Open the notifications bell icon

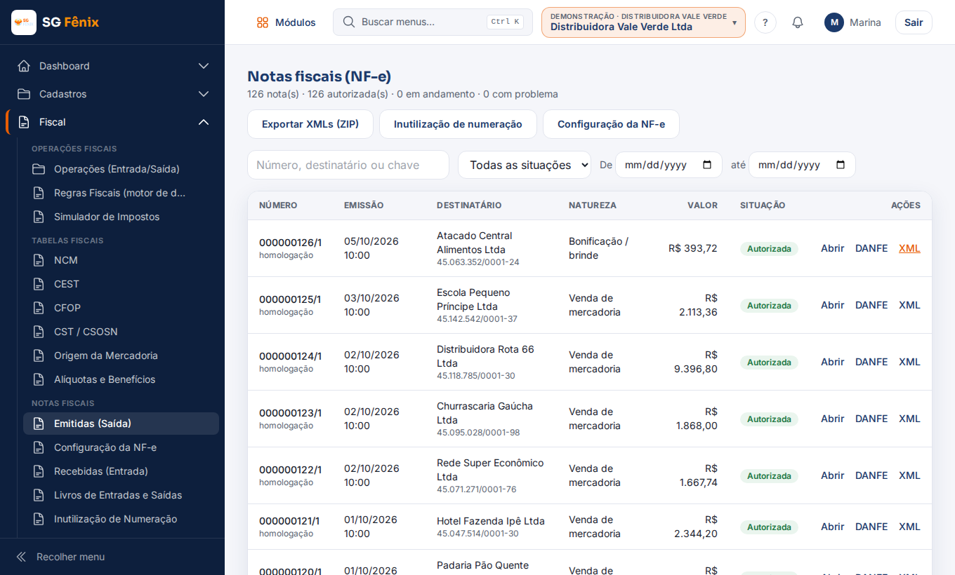point(798,22)
